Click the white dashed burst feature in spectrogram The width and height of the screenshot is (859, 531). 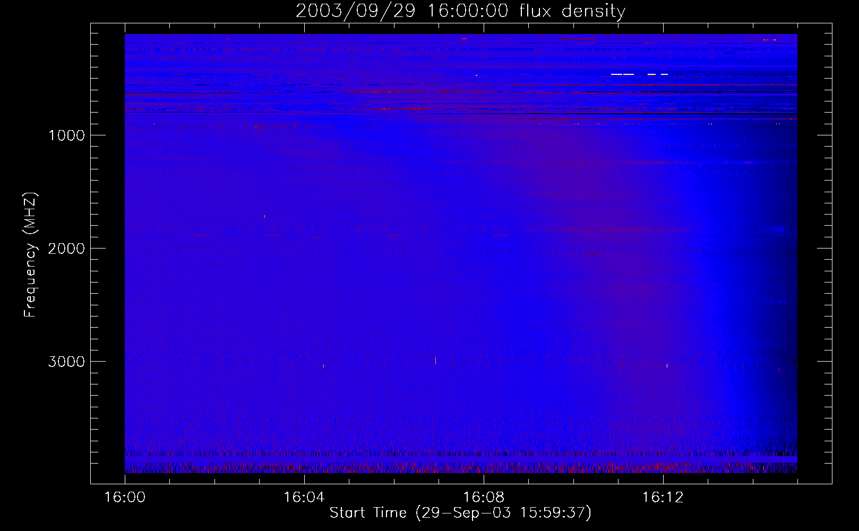[639, 74]
